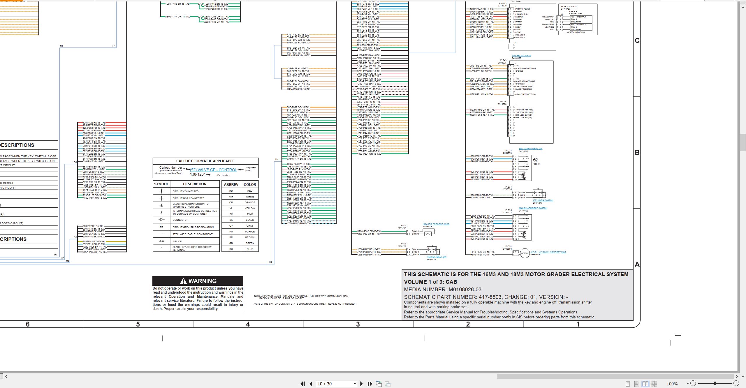Click the horizontal scrollbar thumb
Screen dimensions: 746x388
click(615, 376)
